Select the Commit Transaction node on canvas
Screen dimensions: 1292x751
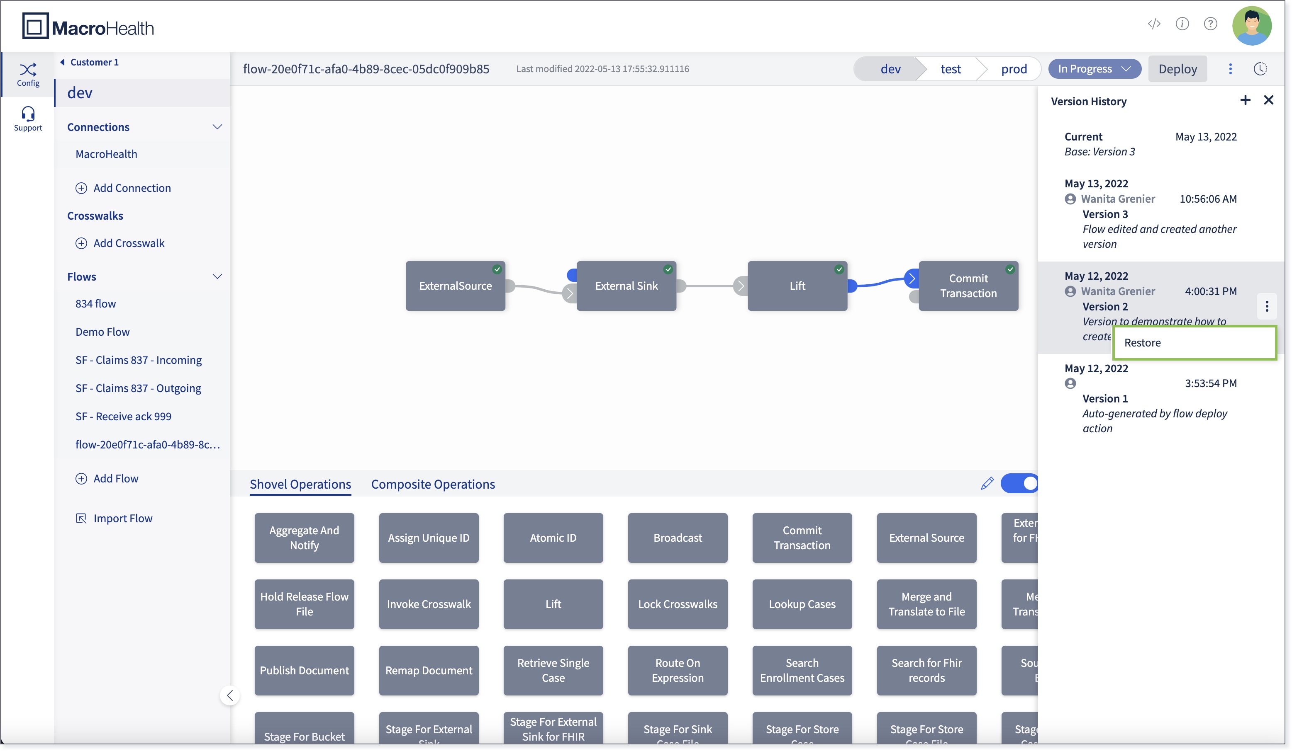coord(968,286)
